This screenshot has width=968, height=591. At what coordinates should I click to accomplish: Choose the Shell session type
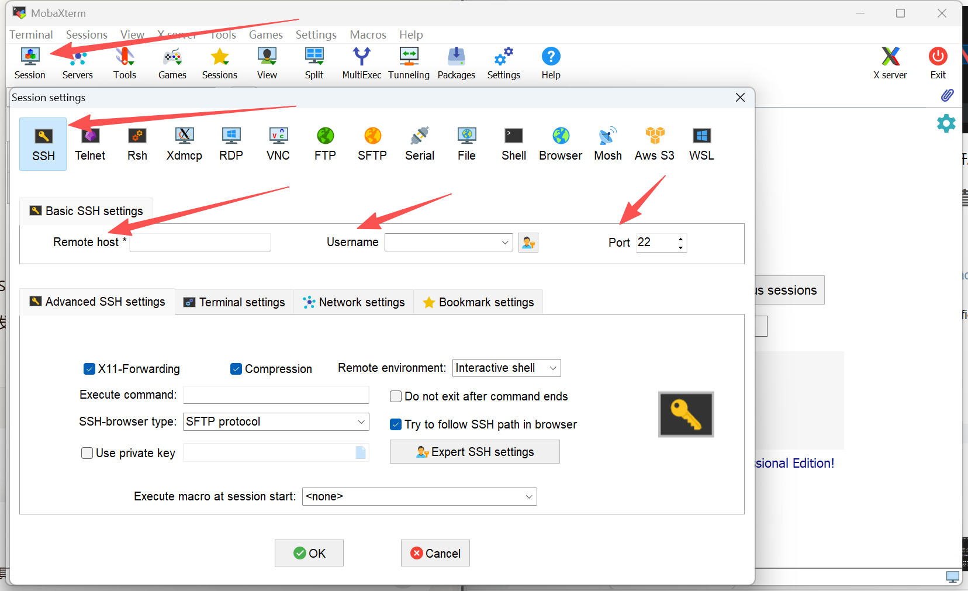pyautogui.click(x=514, y=144)
